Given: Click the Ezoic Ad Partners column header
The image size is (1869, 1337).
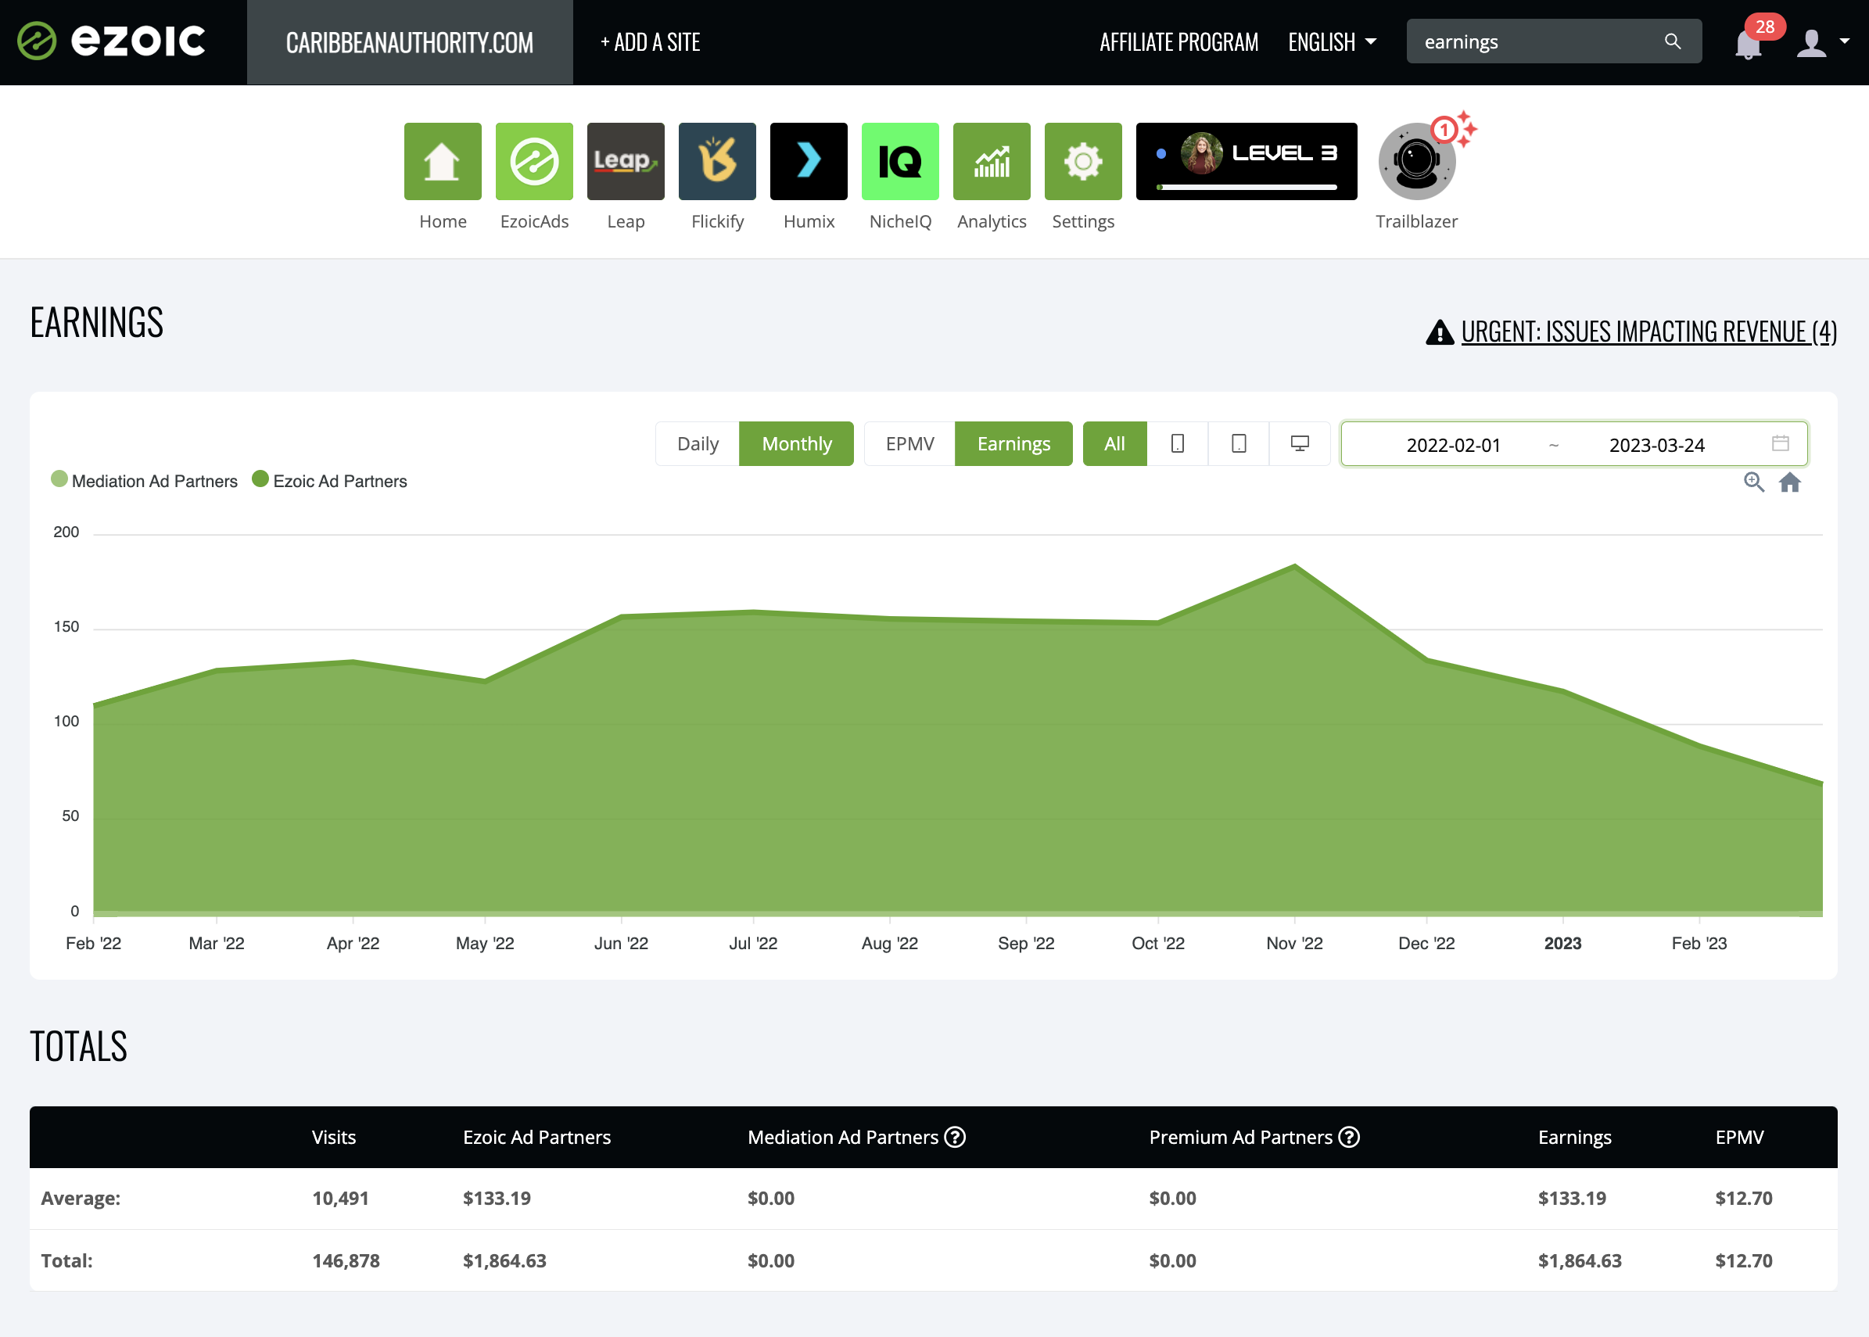Looking at the screenshot, I should pyautogui.click(x=536, y=1137).
